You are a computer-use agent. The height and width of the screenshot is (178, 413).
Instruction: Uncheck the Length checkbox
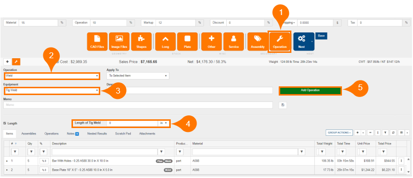tap(5, 123)
